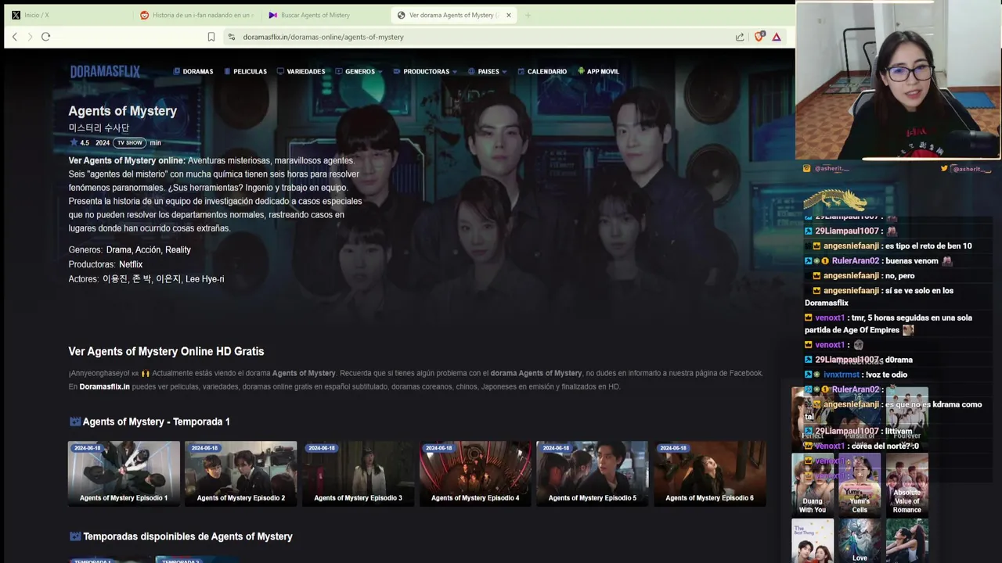Image resolution: width=1002 pixels, height=563 pixels.
Task: Open the Peliculas menu item
Action: 245,71
